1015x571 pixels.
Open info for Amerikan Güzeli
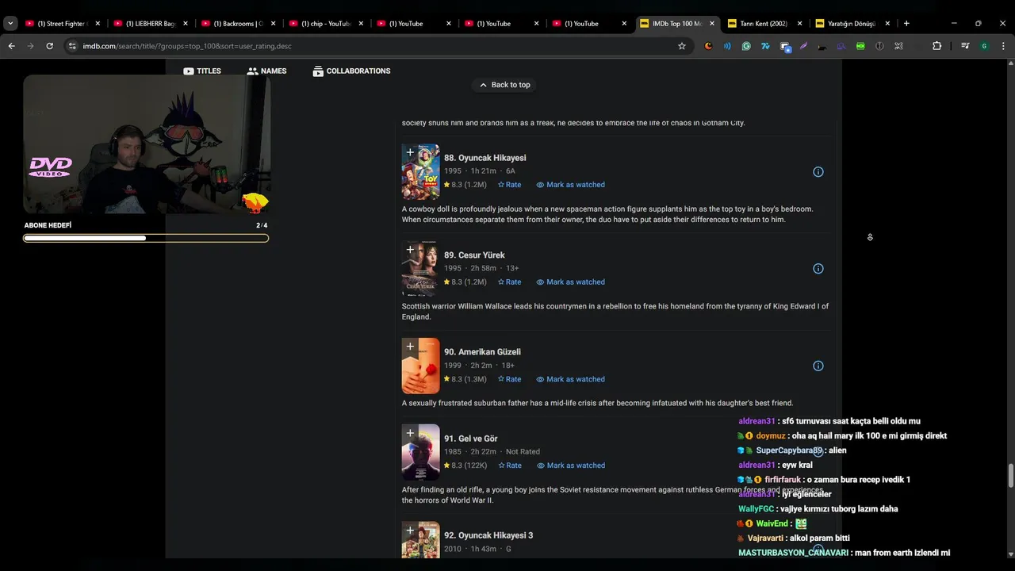click(818, 366)
